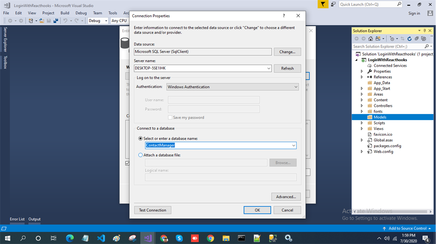Select Web.config in Solution Explorer

[383, 152]
